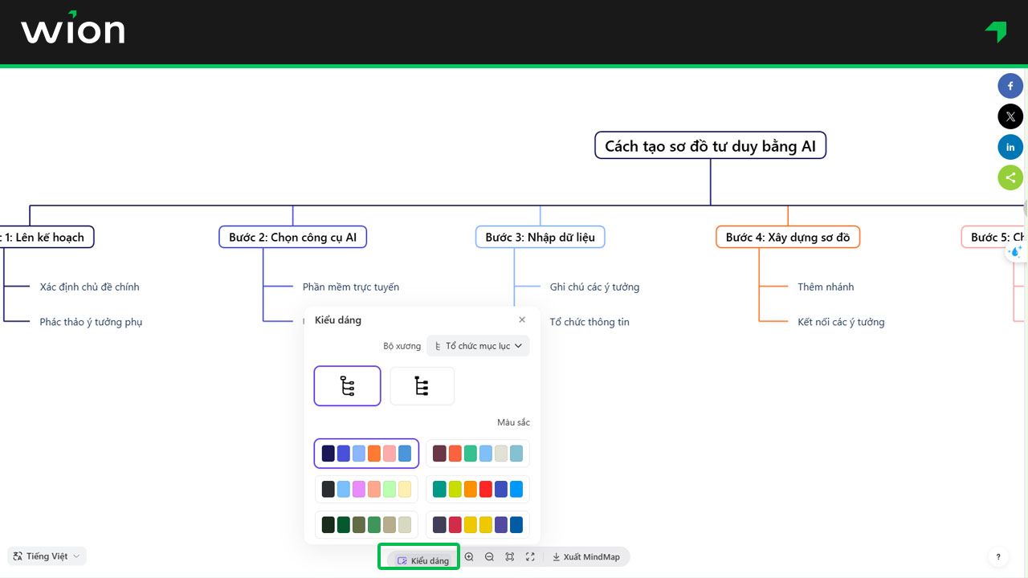The width and height of the screenshot is (1028, 578).
Task: Select the 'Bước 4: Xây dựng sơ đồ' node
Action: click(787, 237)
